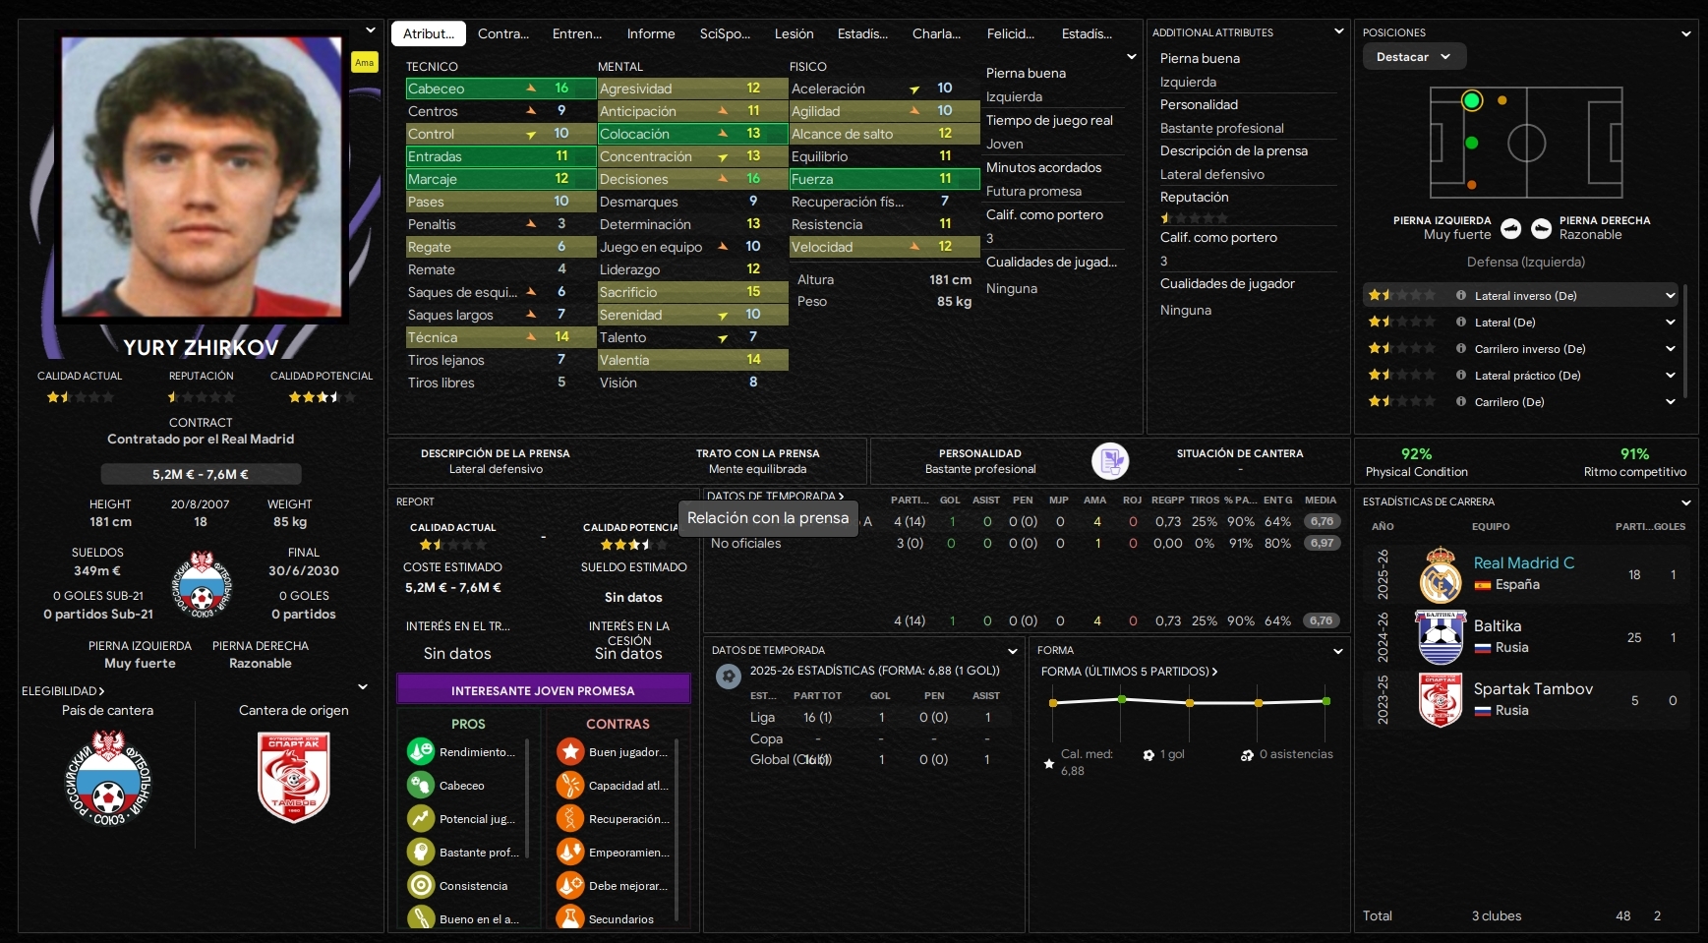Click the Real Madrid crest in career stats
1708x943 pixels.
coord(1441,574)
